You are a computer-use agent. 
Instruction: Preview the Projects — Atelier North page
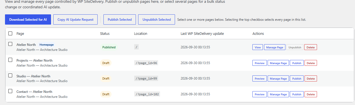(260, 63)
